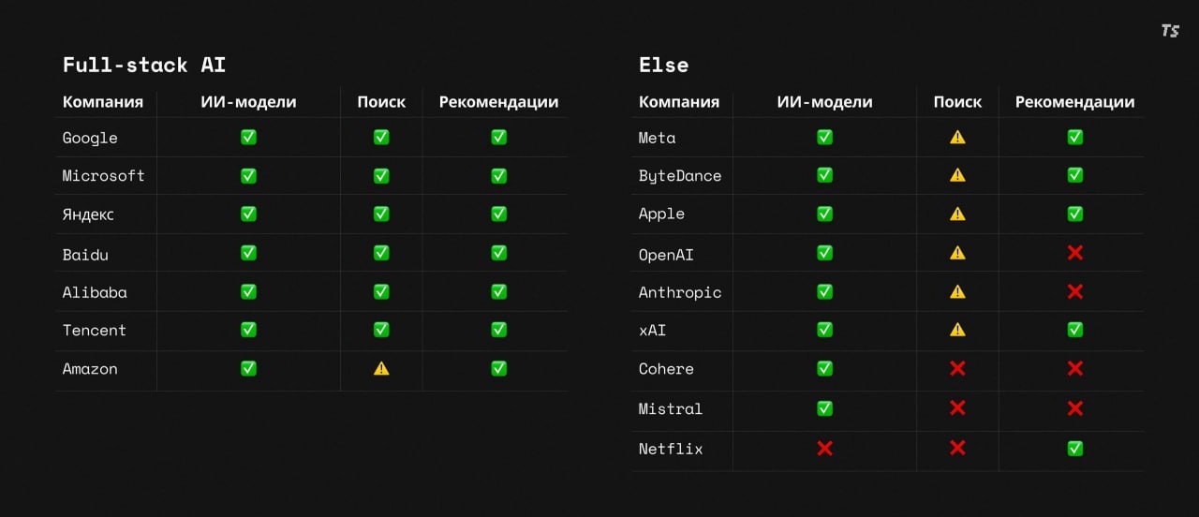The image size is (1199, 517).
Task: Click the Microsoft company name
Action: pyautogui.click(x=103, y=176)
